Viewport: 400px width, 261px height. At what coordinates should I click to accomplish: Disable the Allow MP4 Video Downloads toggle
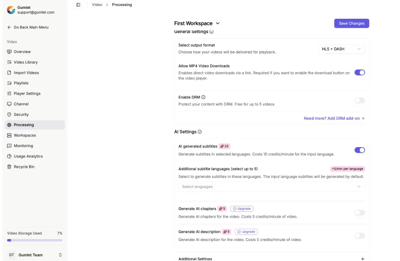coord(360,73)
